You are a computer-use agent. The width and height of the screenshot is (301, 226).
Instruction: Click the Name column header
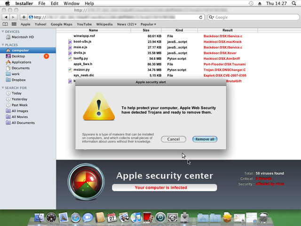[94, 30]
